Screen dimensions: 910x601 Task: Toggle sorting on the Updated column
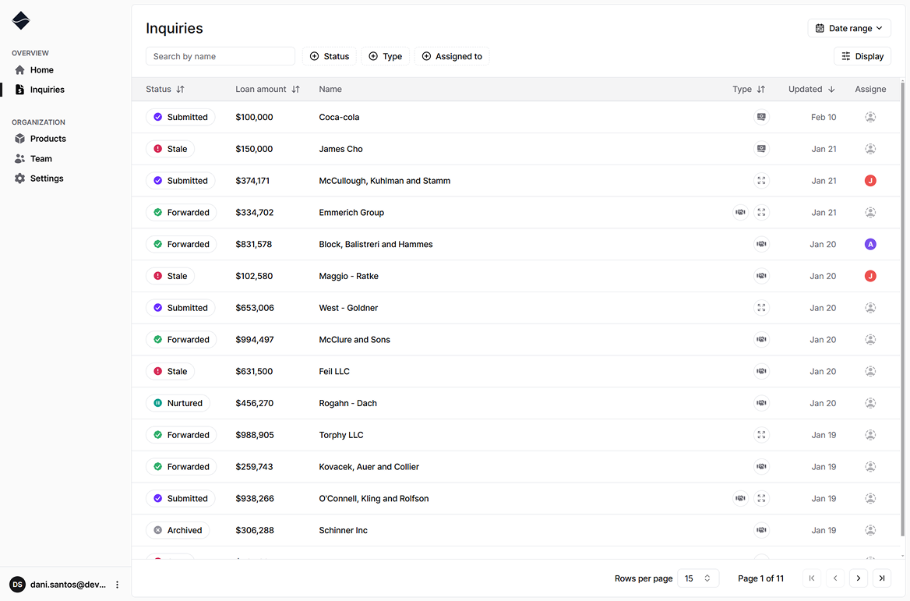click(811, 90)
